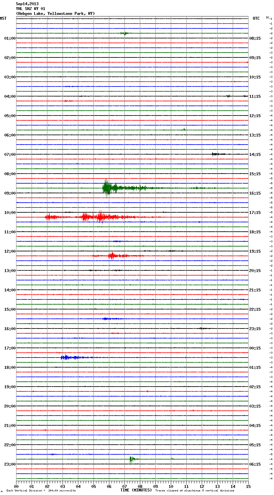This screenshot has height=495, width=274.
Task: Click the 09:00 MST hour label
Action: pyautogui.click(x=10, y=193)
